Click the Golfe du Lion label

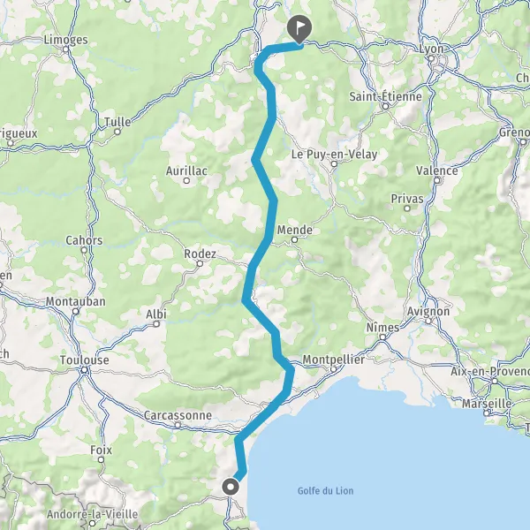click(325, 491)
